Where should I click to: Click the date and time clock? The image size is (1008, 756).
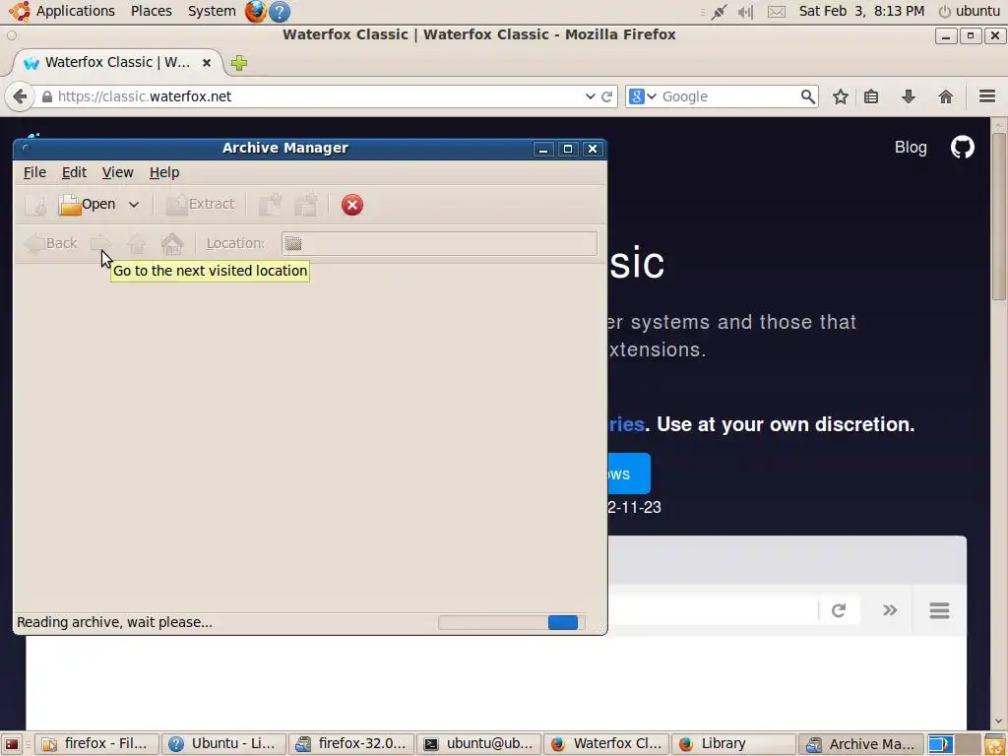click(x=861, y=11)
